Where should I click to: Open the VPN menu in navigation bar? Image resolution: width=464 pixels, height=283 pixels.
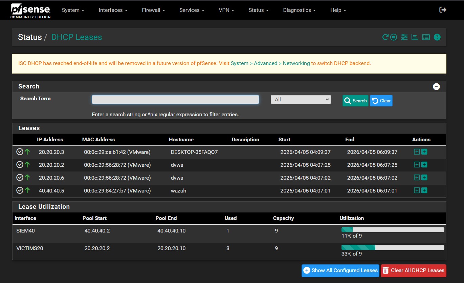tap(226, 10)
